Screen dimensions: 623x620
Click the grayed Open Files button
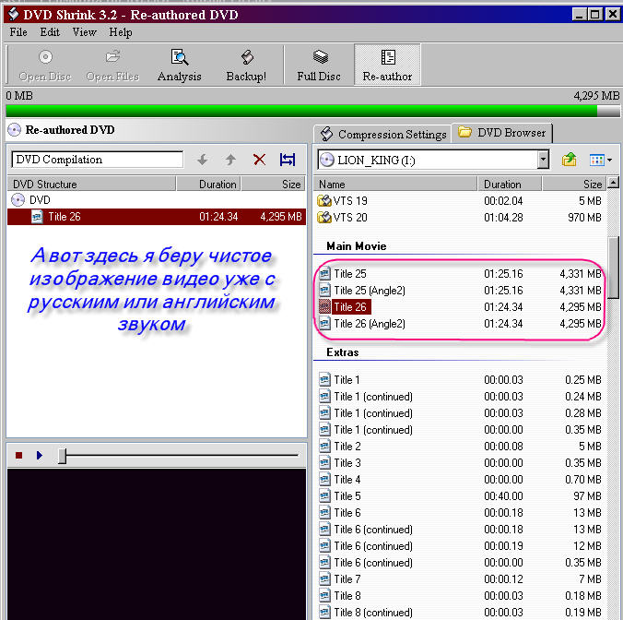pos(112,65)
